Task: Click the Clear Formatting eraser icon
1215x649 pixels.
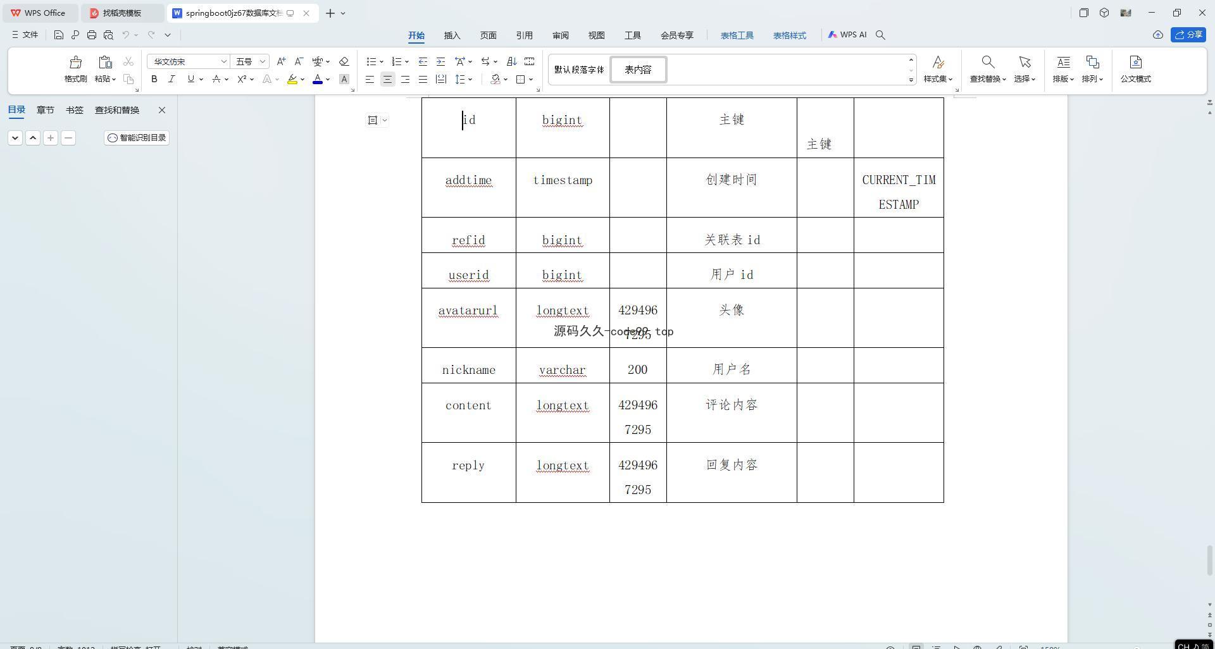Action: coord(344,61)
